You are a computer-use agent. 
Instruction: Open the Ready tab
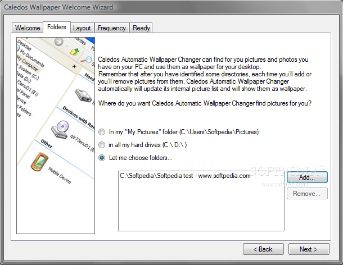tap(141, 28)
